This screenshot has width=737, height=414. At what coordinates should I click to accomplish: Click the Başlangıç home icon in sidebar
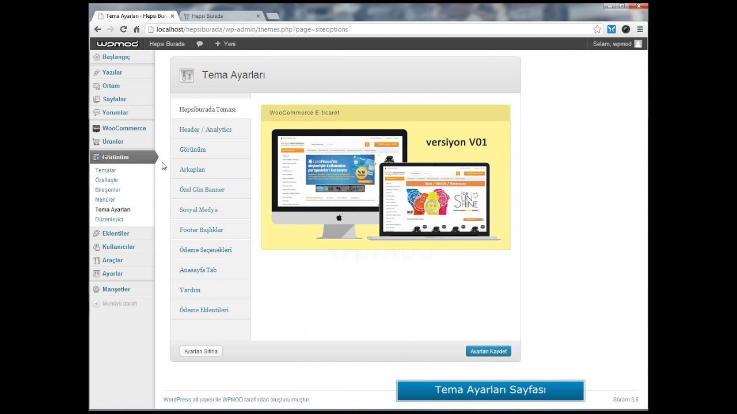click(x=97, y=57)
